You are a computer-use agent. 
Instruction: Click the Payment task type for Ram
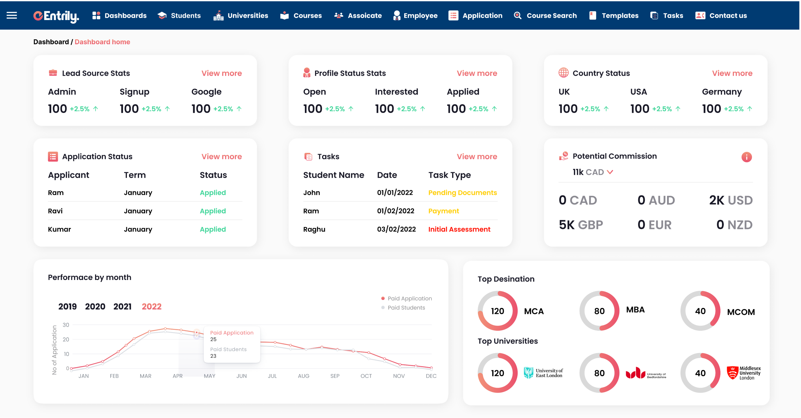pyautogui.click(x=443, y=211)
